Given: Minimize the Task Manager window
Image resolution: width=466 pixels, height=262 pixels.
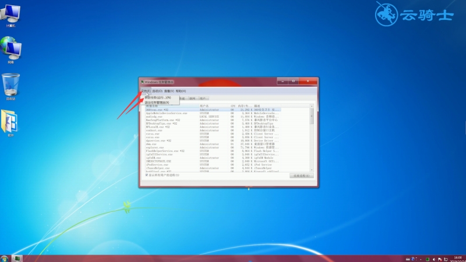Looking at the screenshot, I should (x=283, y=81).
